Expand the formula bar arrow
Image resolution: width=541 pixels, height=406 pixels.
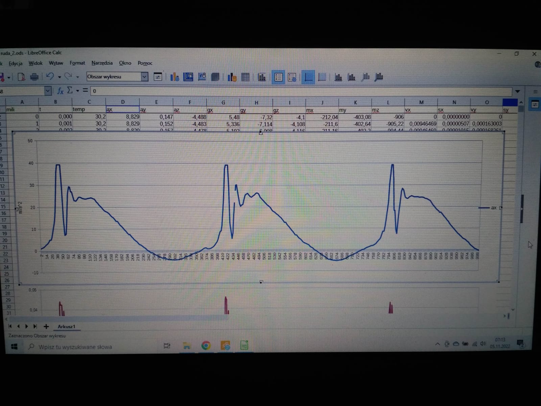click(517, 91)
